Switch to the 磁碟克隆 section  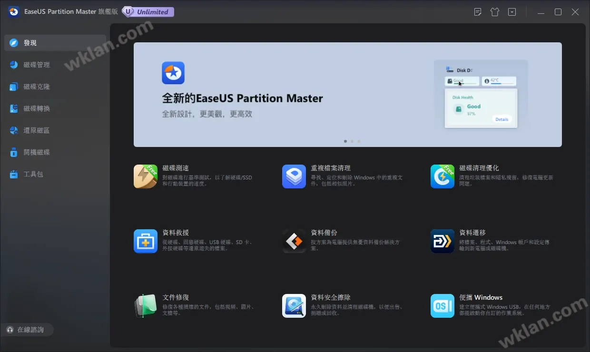(x=55, y=87)
